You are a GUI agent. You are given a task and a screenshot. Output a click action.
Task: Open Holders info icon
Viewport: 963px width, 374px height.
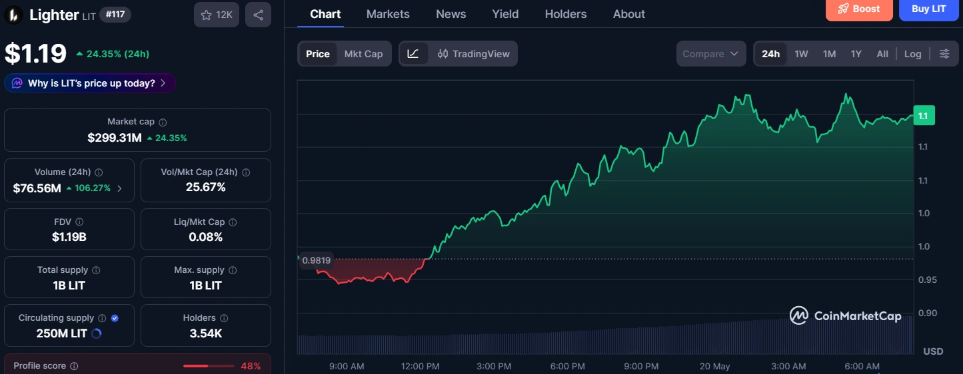(x=225, y=319)
